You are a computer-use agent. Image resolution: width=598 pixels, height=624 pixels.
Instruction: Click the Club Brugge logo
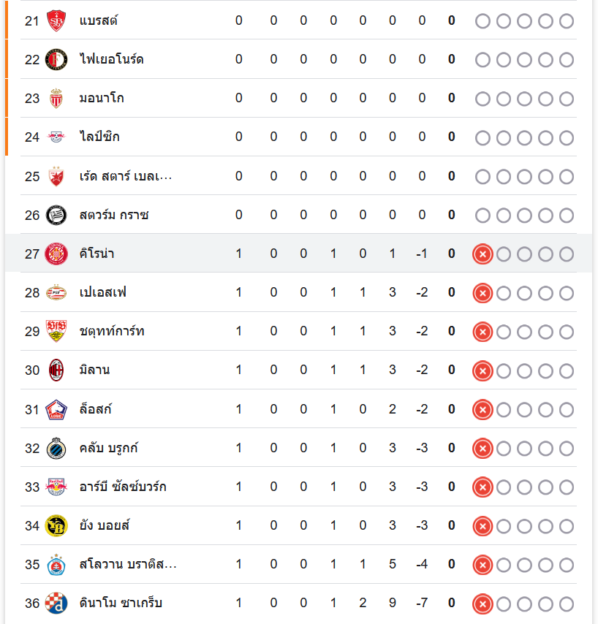pos(56,448)
